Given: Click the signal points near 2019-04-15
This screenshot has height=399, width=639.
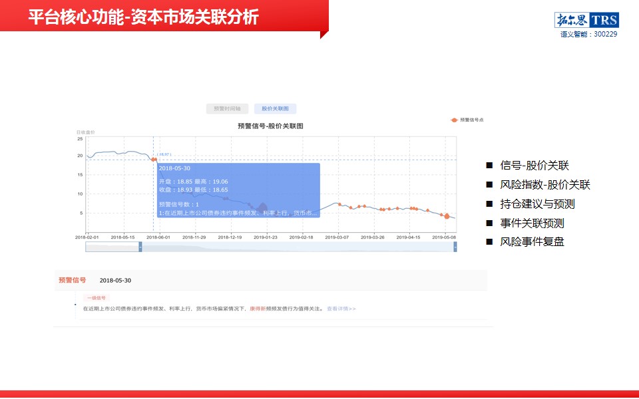Looking at the screenshot, I should coord(413,209).
